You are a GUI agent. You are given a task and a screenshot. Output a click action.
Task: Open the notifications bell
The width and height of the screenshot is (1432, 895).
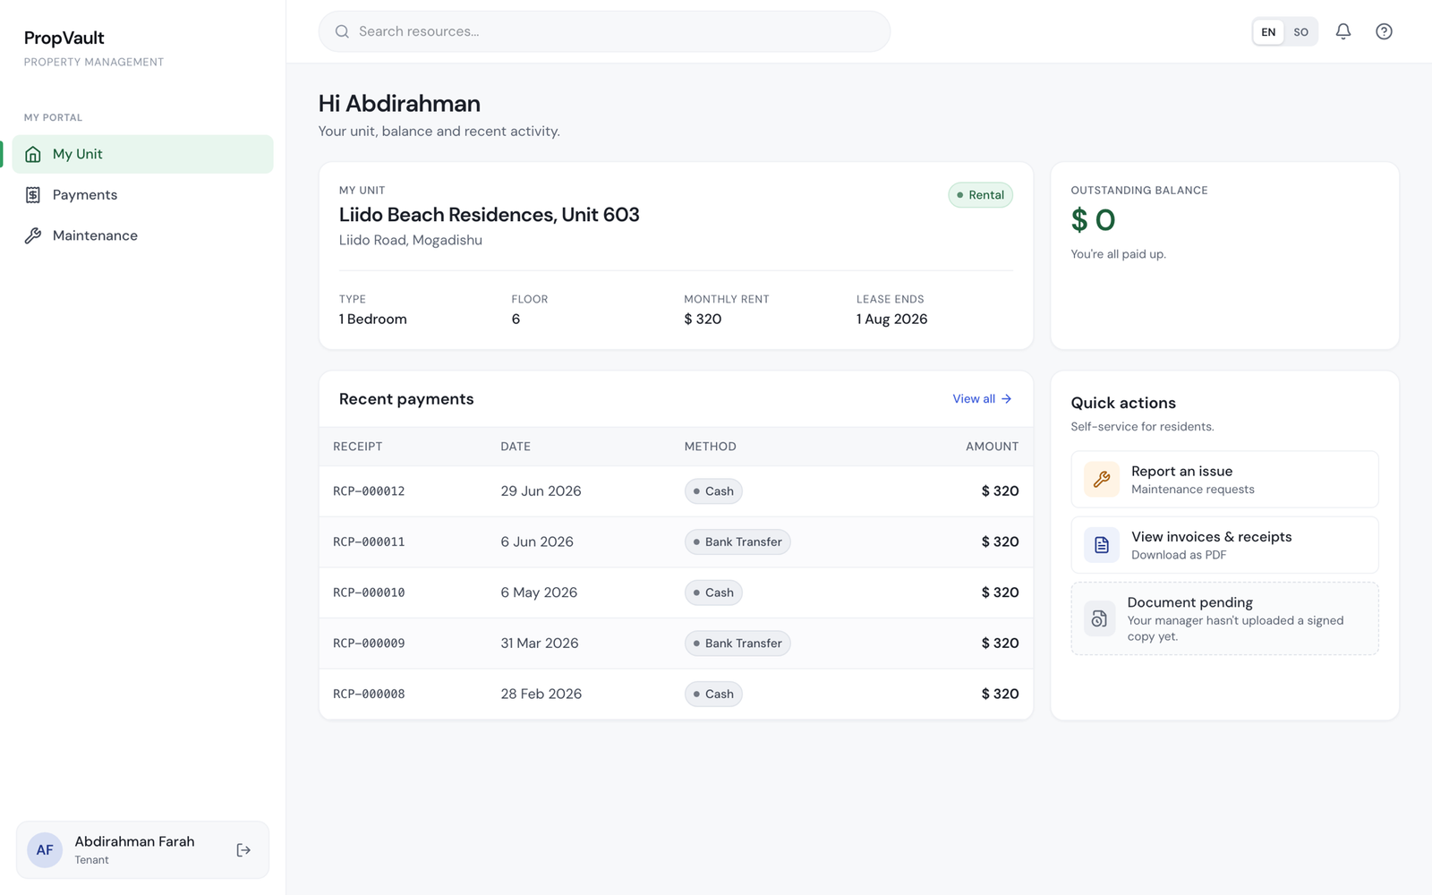1342,31
